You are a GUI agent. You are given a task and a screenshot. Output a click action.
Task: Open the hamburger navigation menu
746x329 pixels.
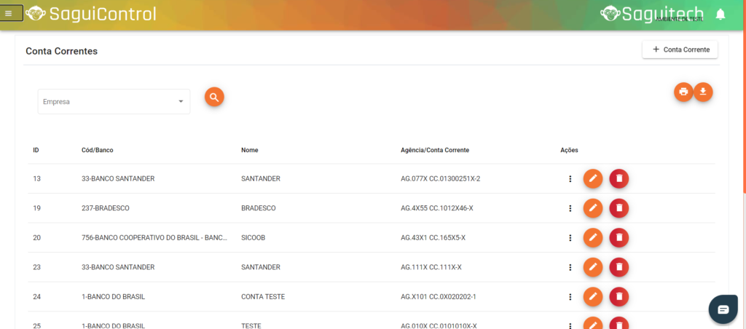click(9, 13)
